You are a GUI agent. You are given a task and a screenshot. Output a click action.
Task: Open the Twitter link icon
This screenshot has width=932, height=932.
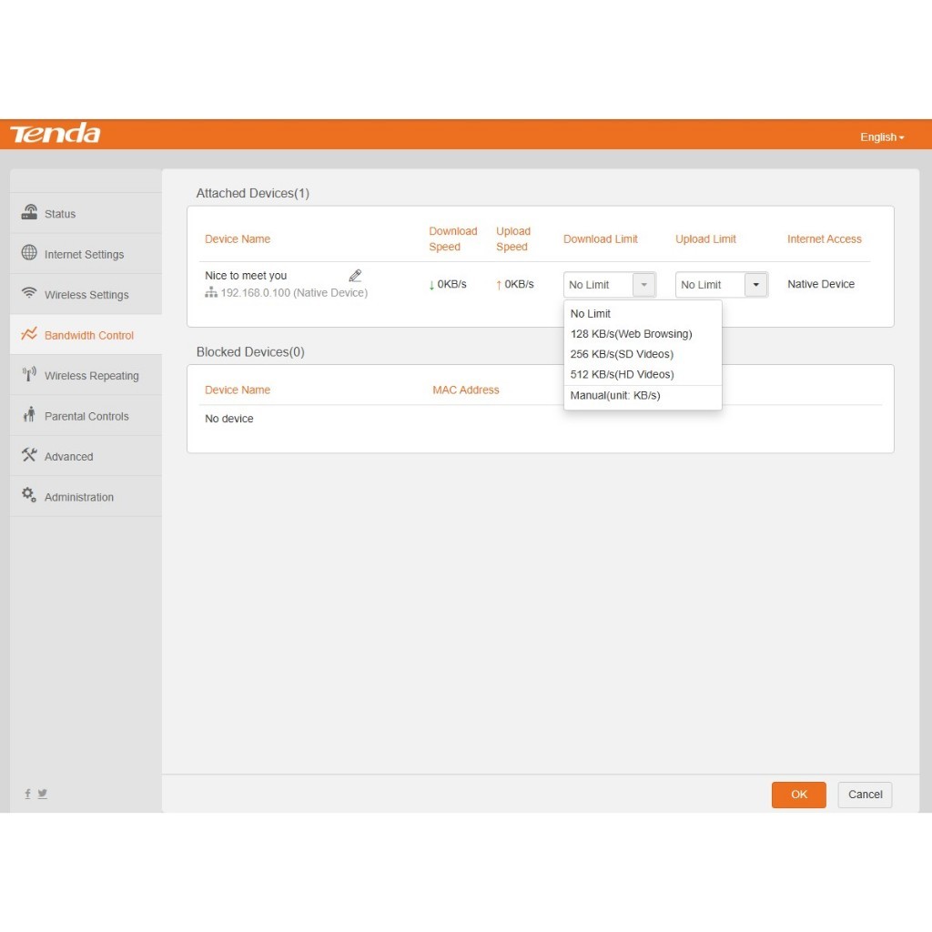click(x=43, y=794)
